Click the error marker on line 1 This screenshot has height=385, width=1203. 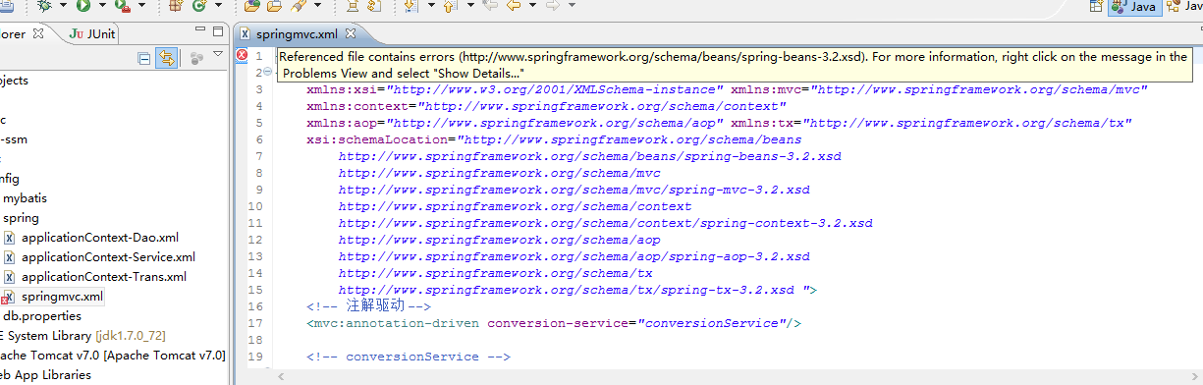click(243, 56)
